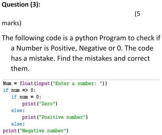Click the 'float' keyword in code
This screenshot has height=135, width=162.
(x=26, y=83)
